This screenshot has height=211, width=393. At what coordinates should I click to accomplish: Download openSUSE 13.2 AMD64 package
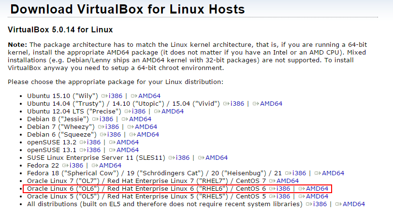click(x=128, y=142)
